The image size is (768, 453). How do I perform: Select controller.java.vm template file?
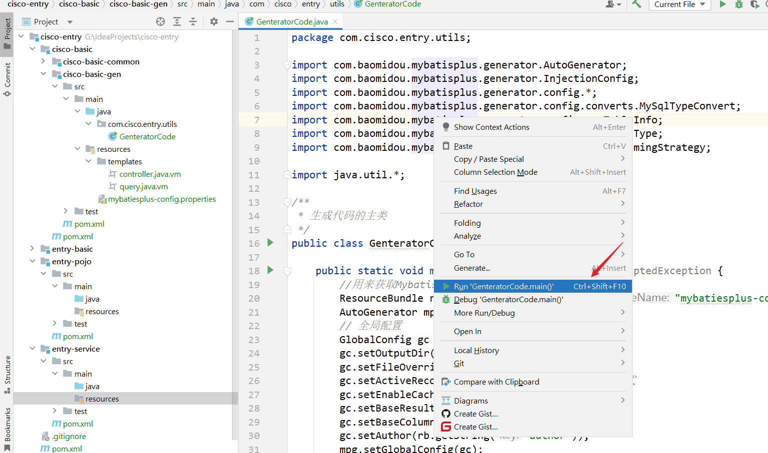[150, 174]
